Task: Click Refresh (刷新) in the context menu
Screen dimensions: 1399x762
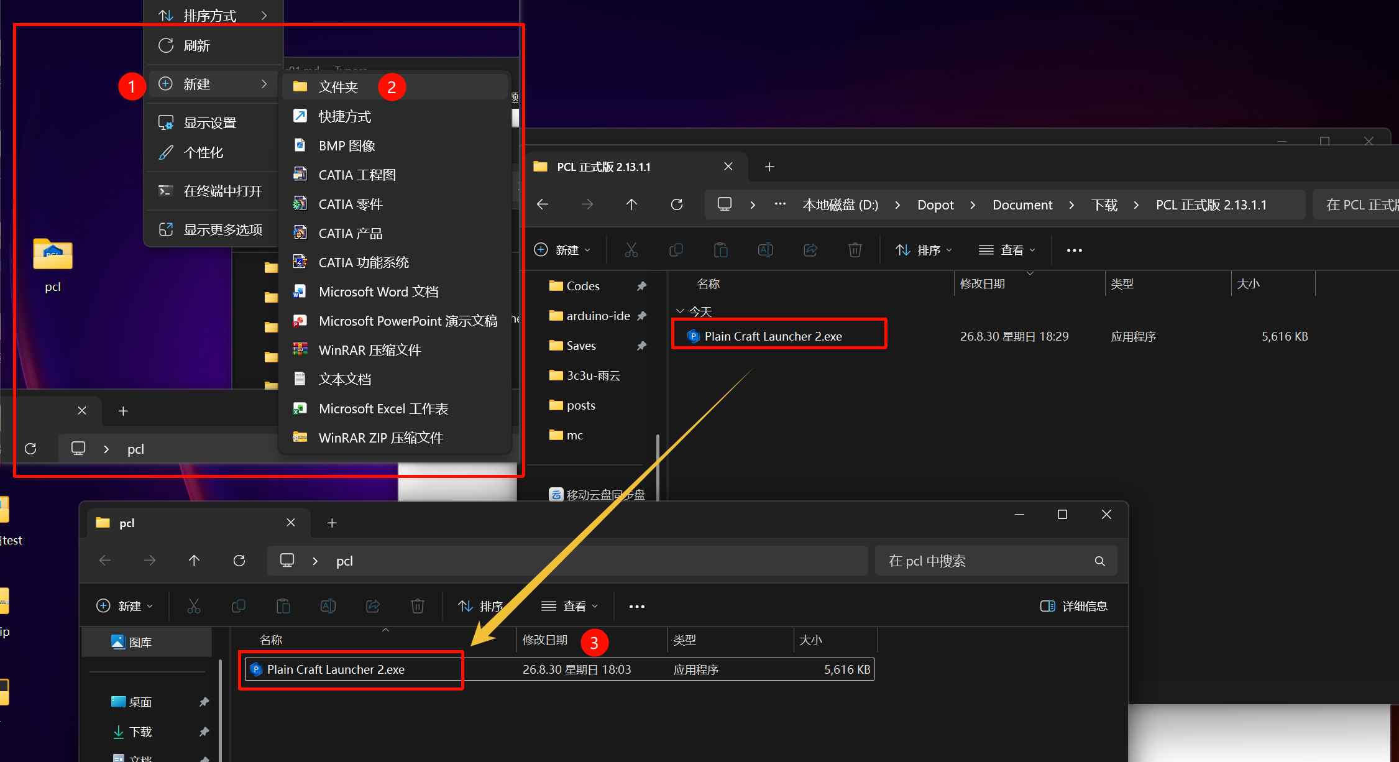Action: [x=213, y=45]
